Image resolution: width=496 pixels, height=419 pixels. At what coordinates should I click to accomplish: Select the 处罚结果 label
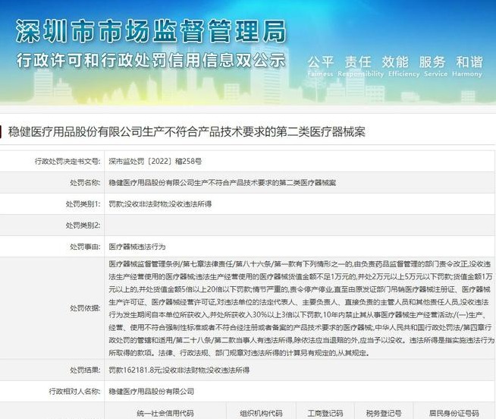[85, 370]
